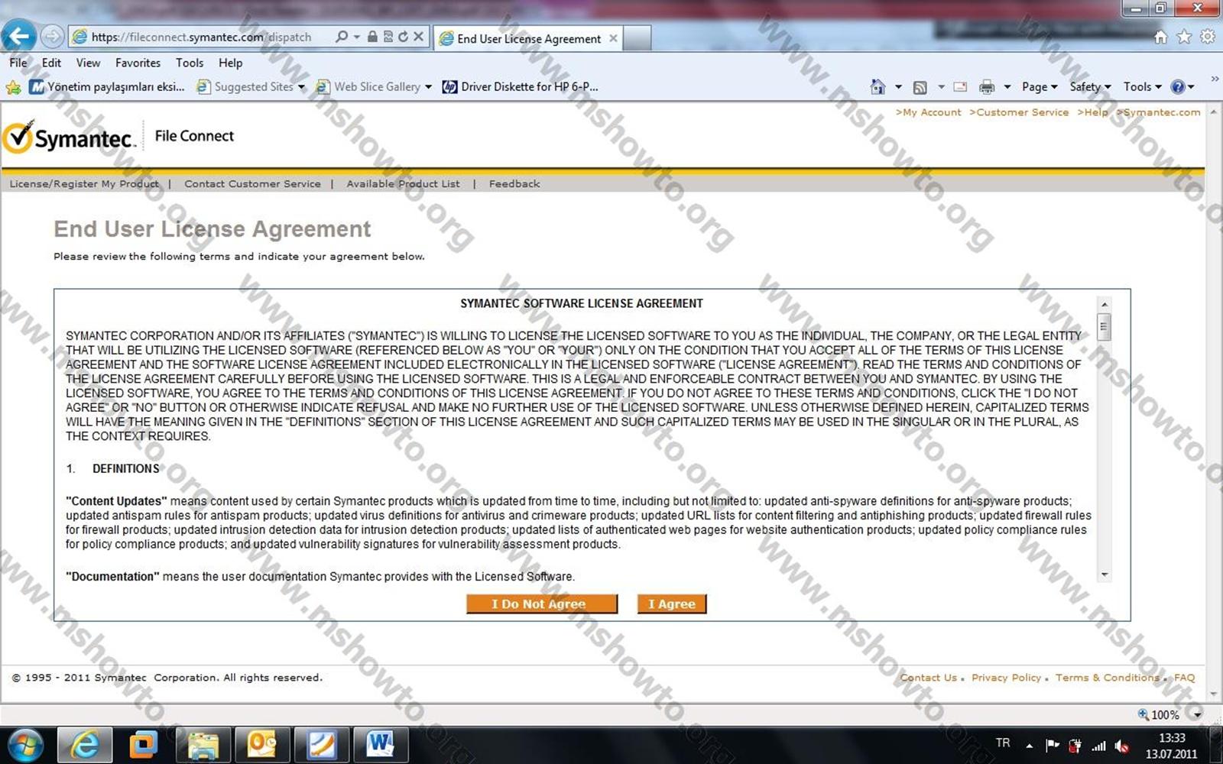
Task: Click the Add to Favorites bar star icon
Action: click(13, 87)
